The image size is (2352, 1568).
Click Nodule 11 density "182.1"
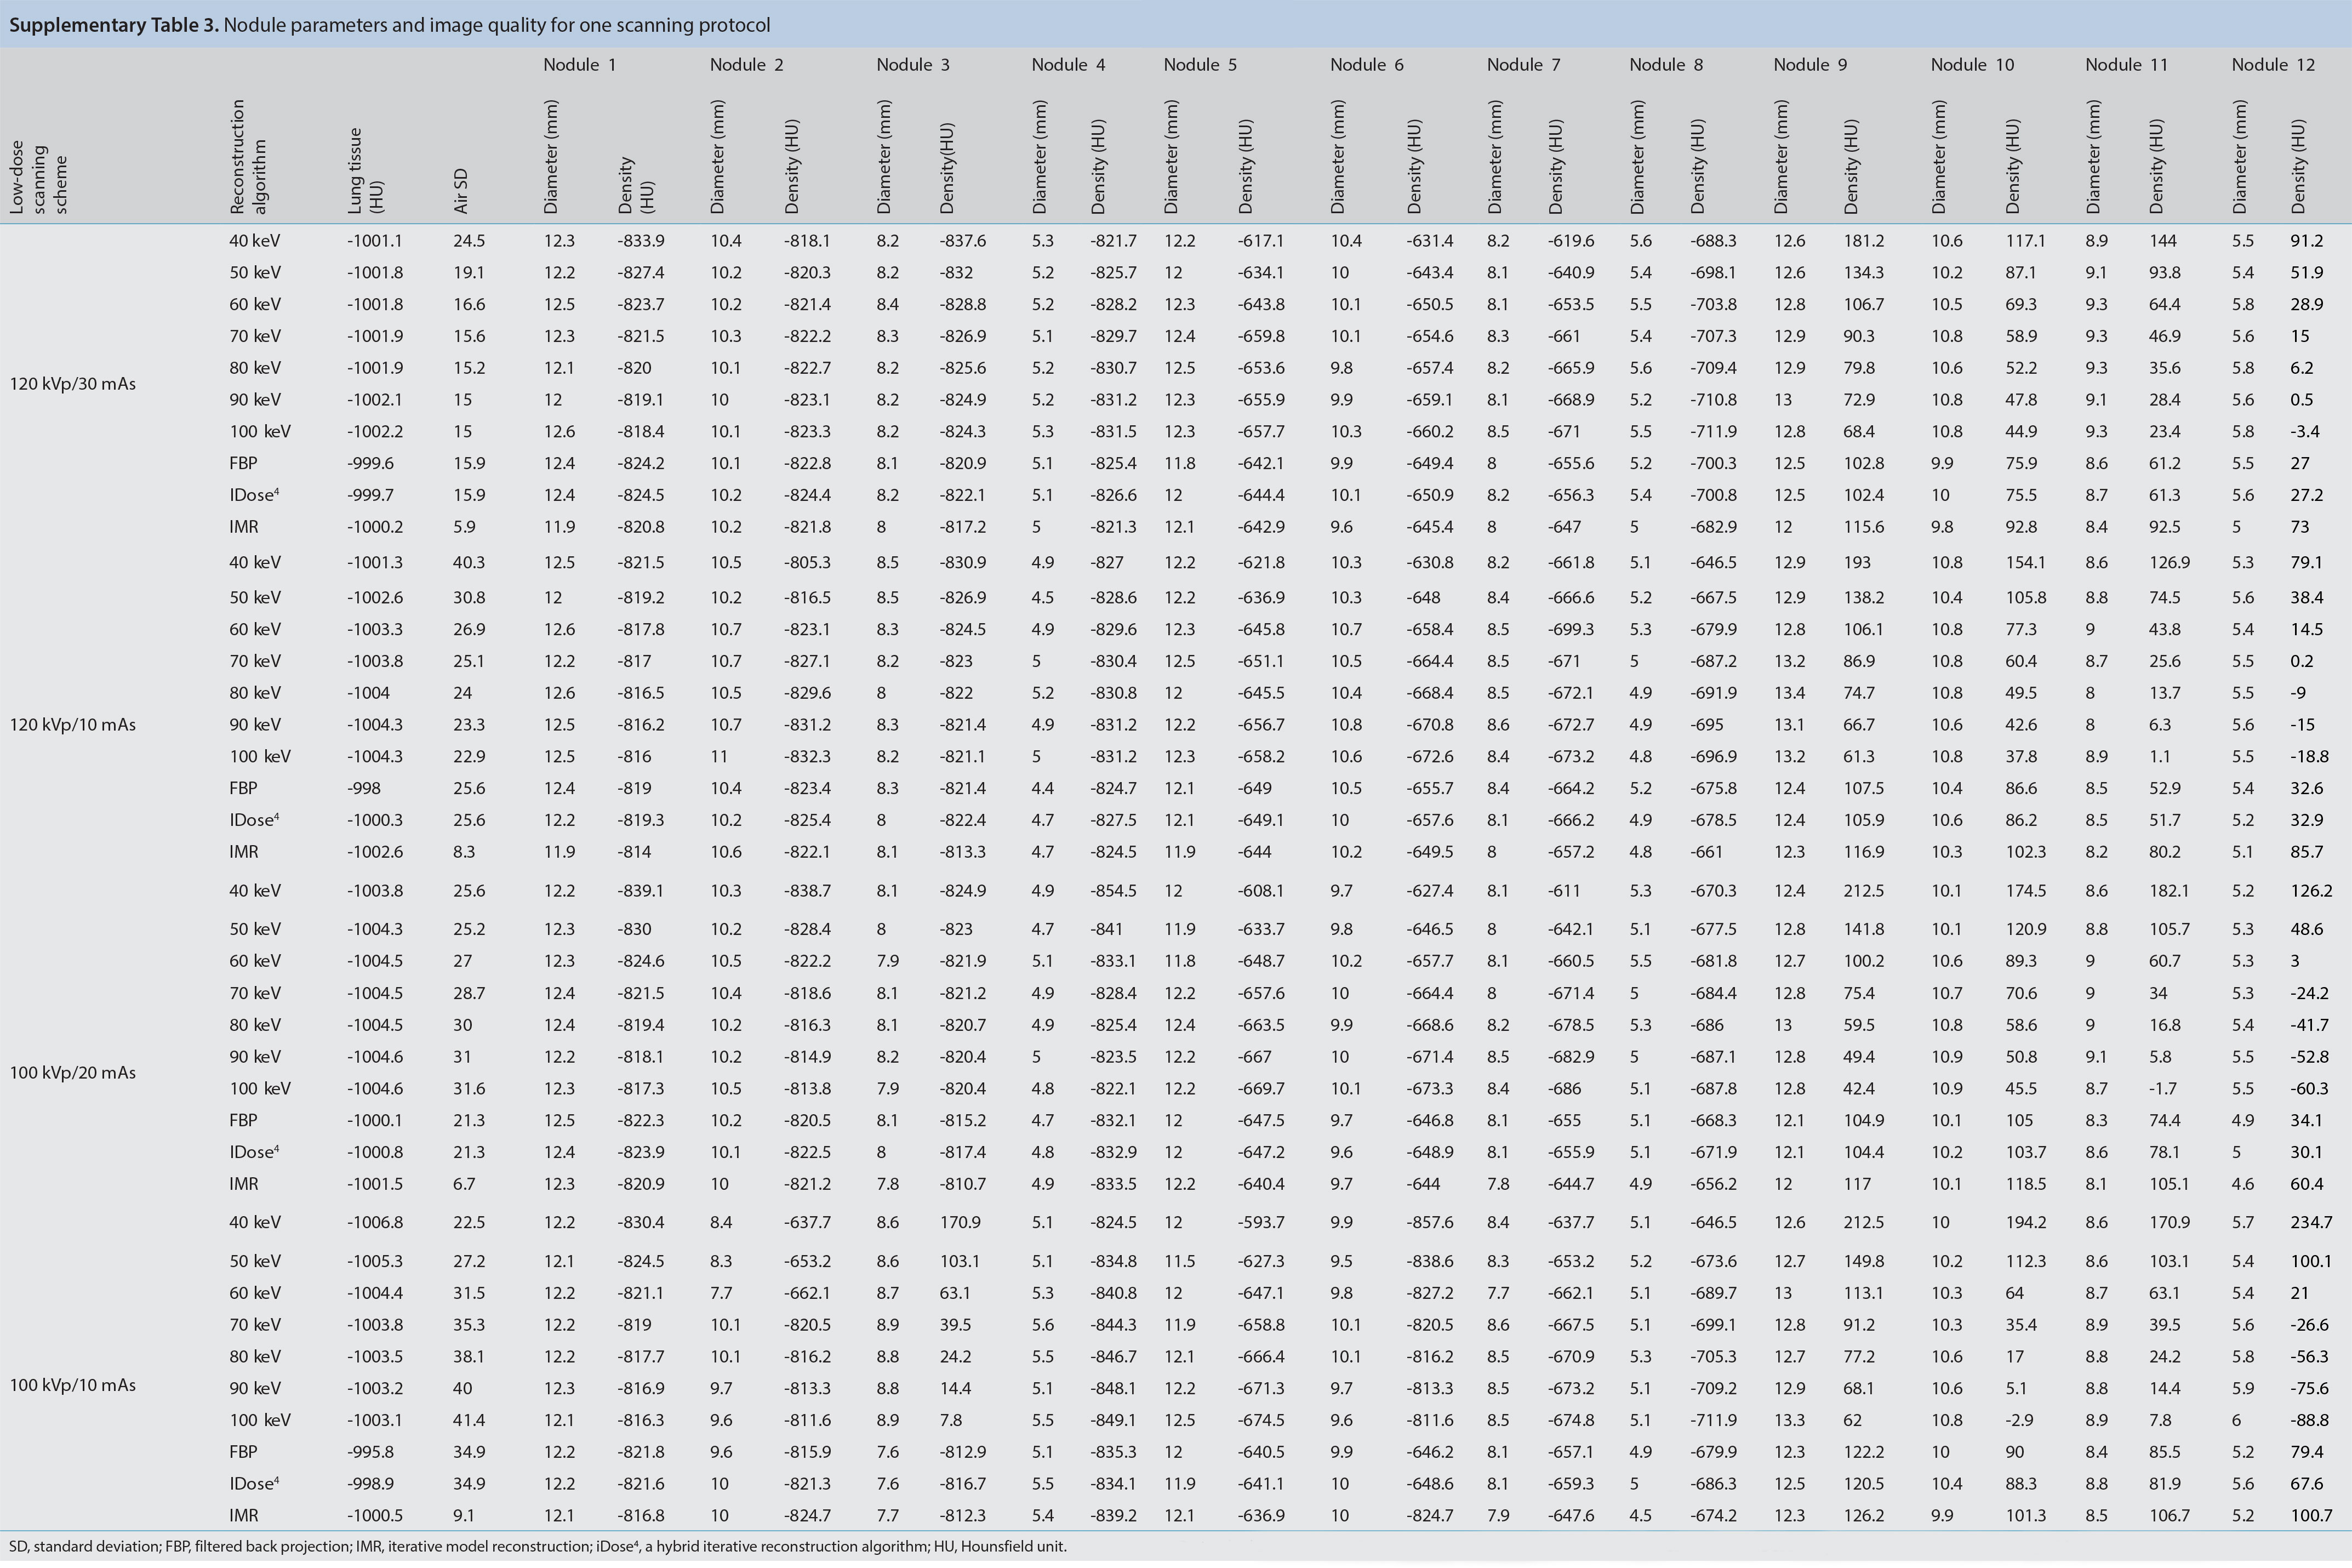2169,891
